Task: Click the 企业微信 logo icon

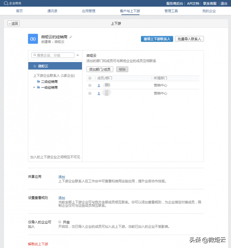Action: (x=6, y=3)
